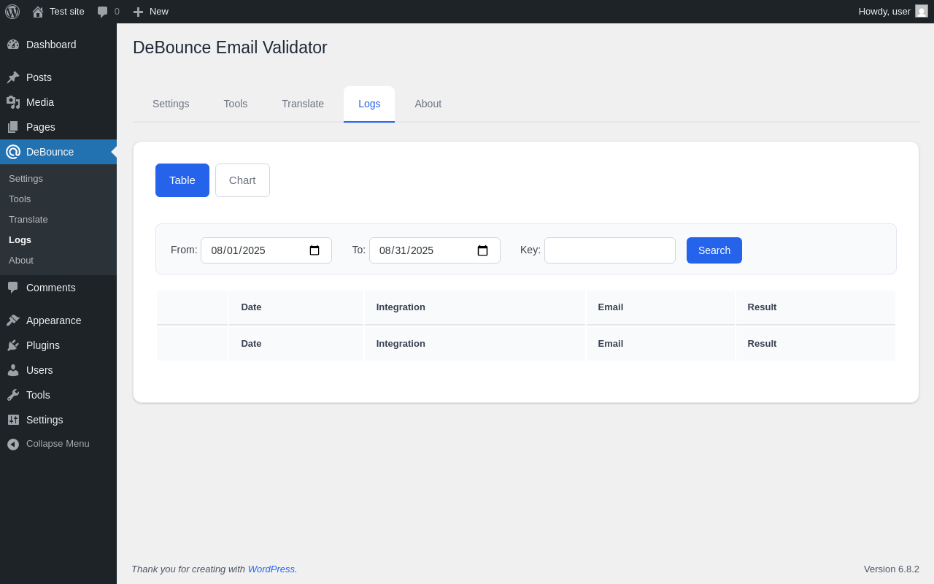Select the Logs tab
Viewport: 934px width, 584px height.
click(x=369, y=104)
